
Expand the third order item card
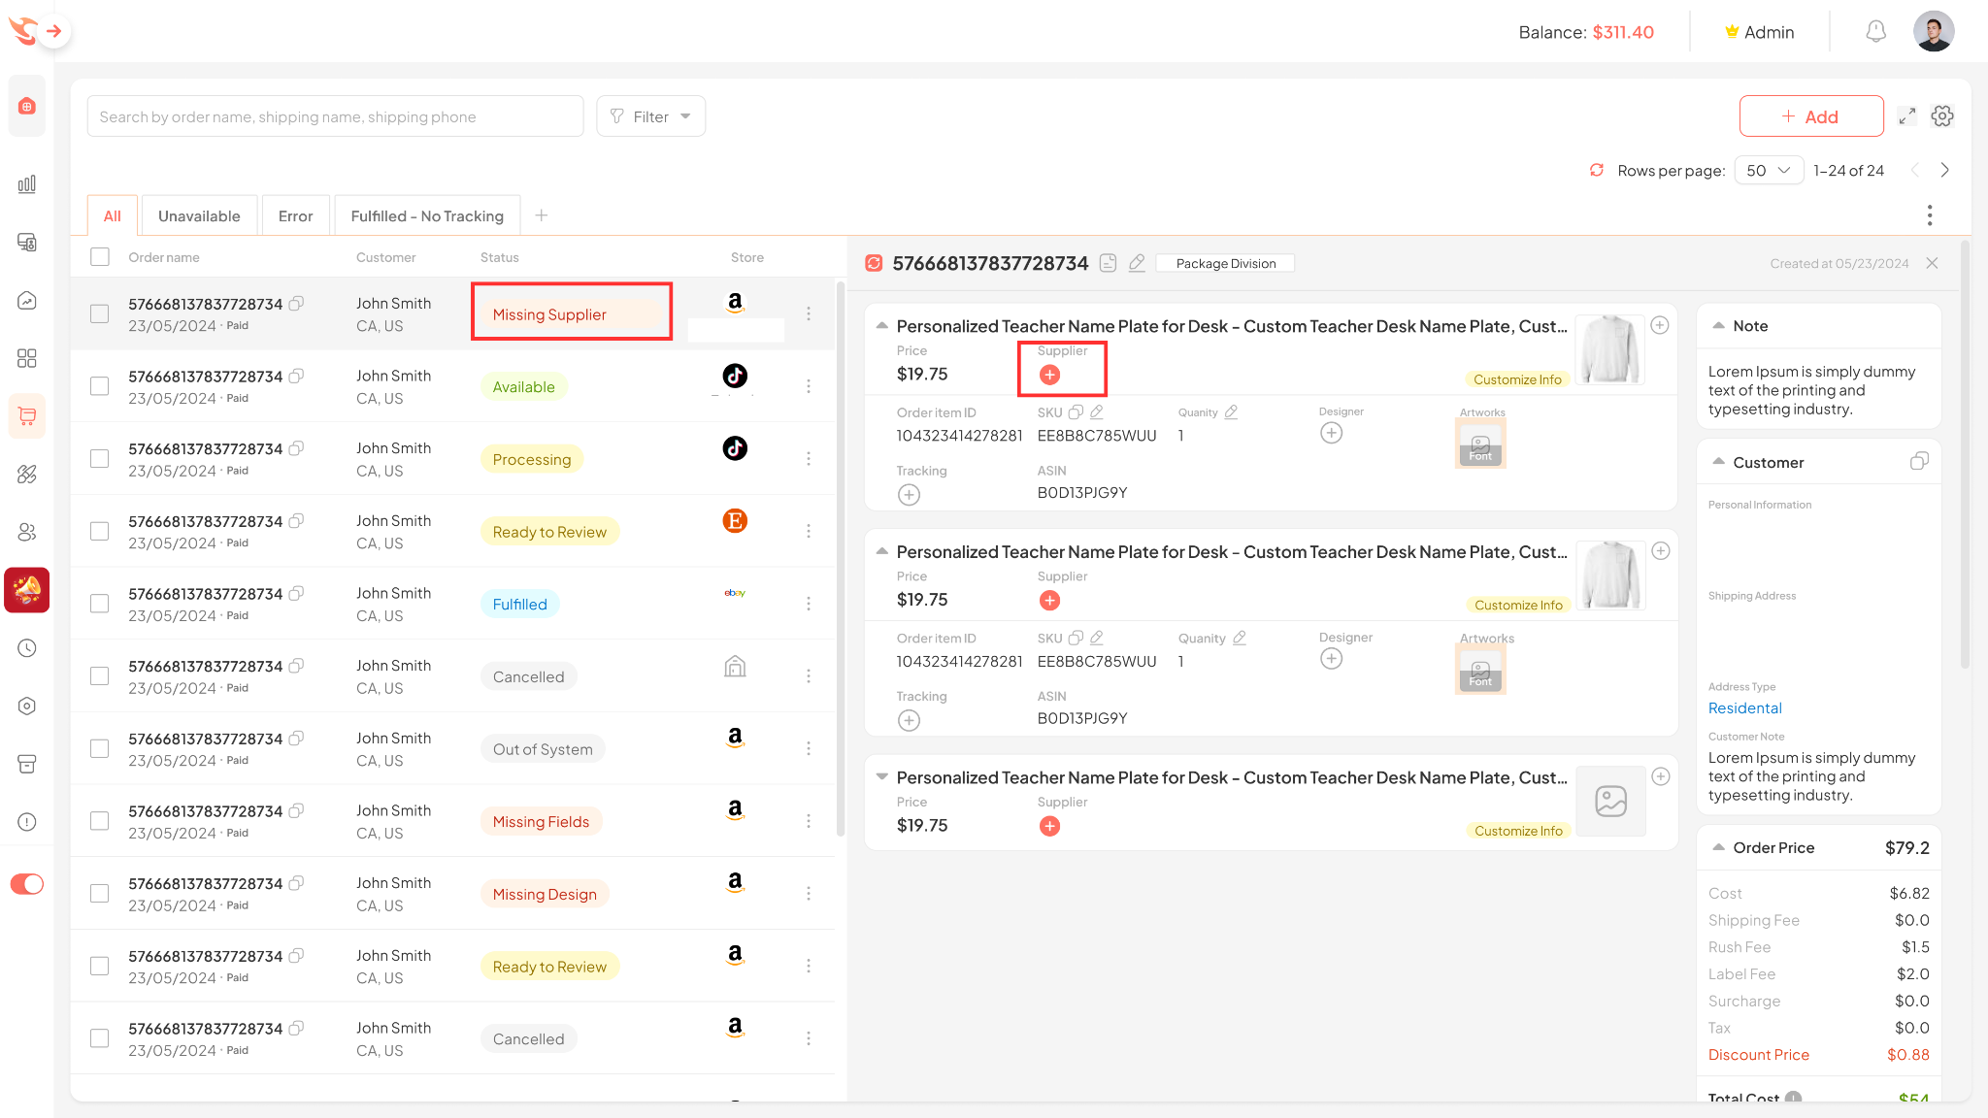coord(881,777)
